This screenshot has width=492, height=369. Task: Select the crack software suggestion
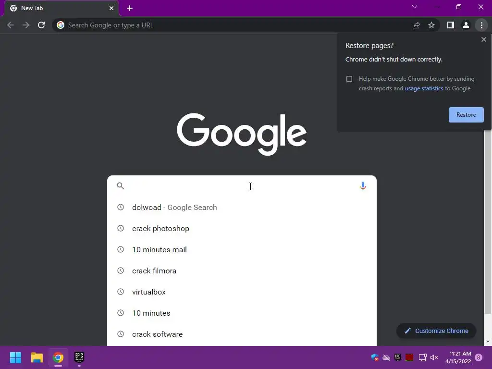coord(242,334)
